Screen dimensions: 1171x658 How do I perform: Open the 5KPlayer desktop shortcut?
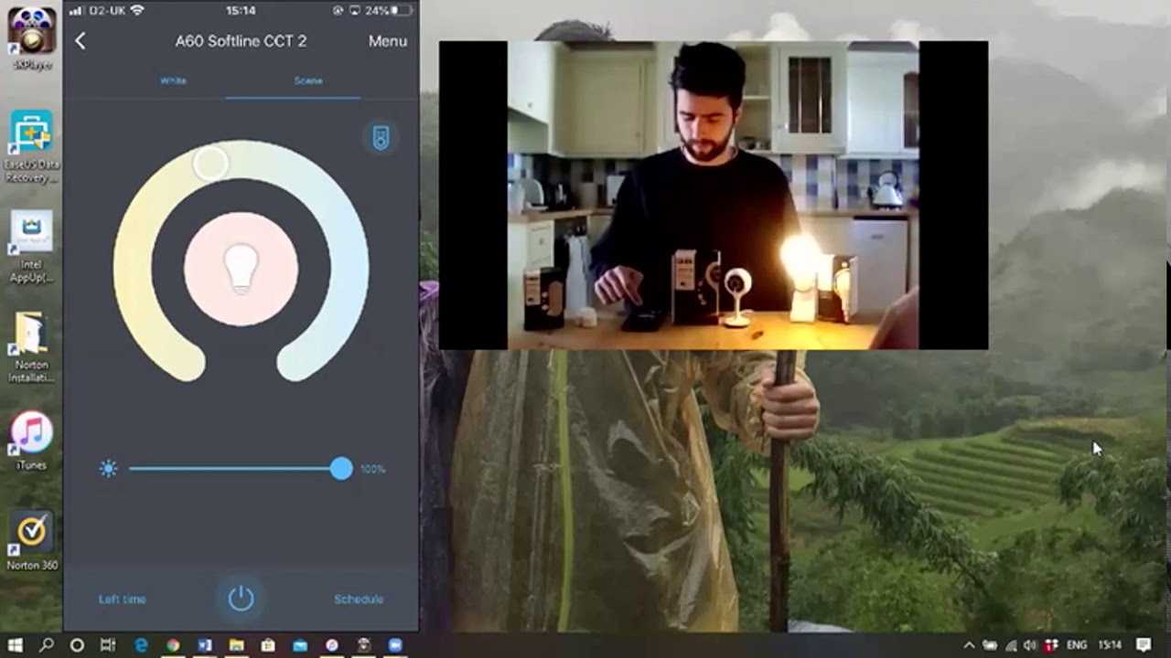(x=32, y=38)
